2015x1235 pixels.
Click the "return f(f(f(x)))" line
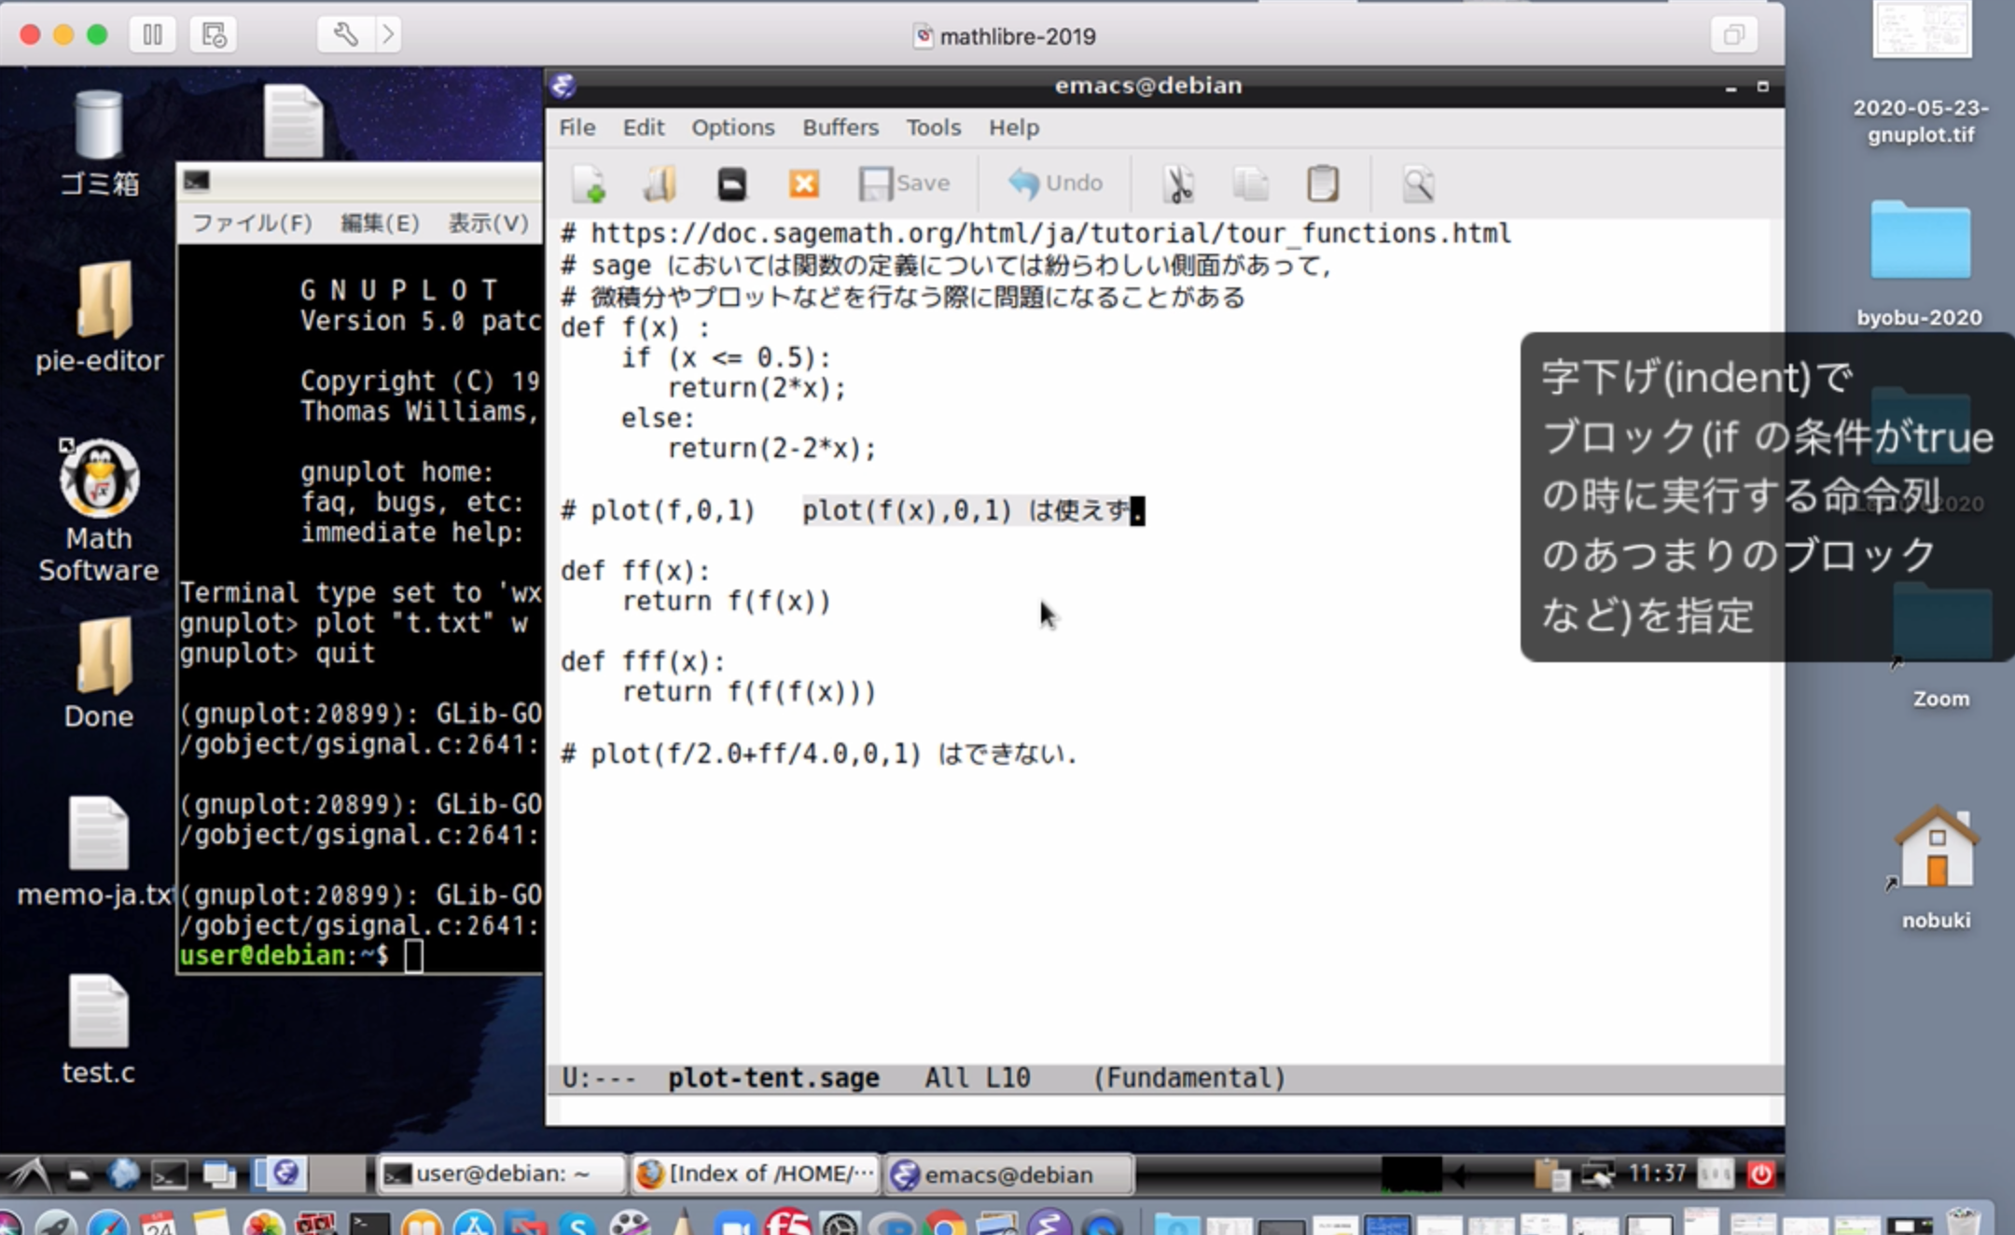749,692
